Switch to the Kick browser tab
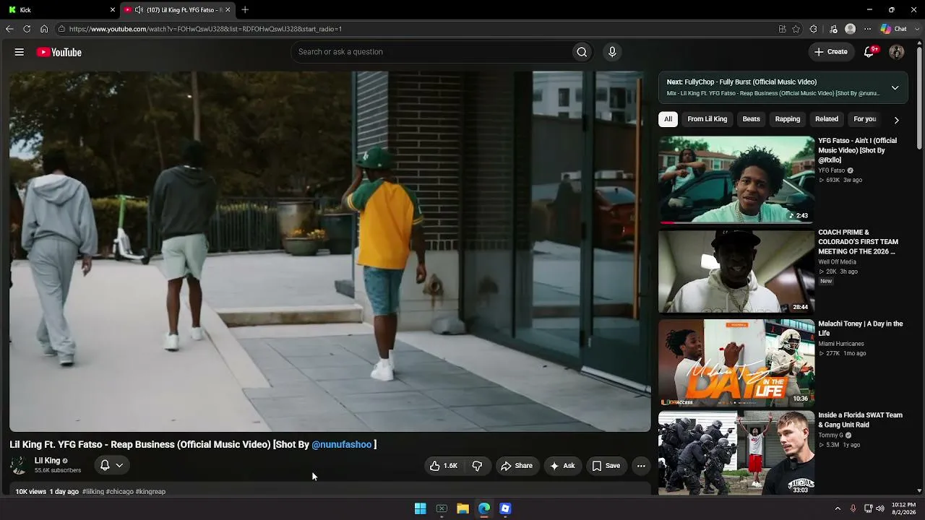 (60, 9)
